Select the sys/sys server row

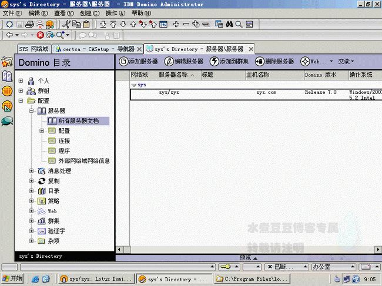tap(256, 95)
